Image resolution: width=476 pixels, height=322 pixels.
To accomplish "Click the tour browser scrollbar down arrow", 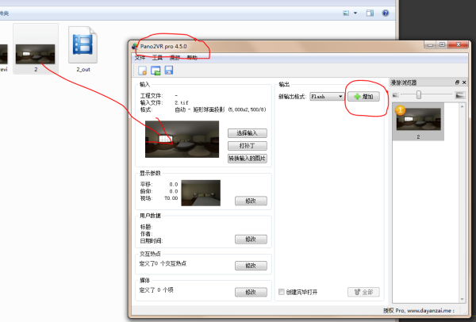I will [x=462, y=299].
